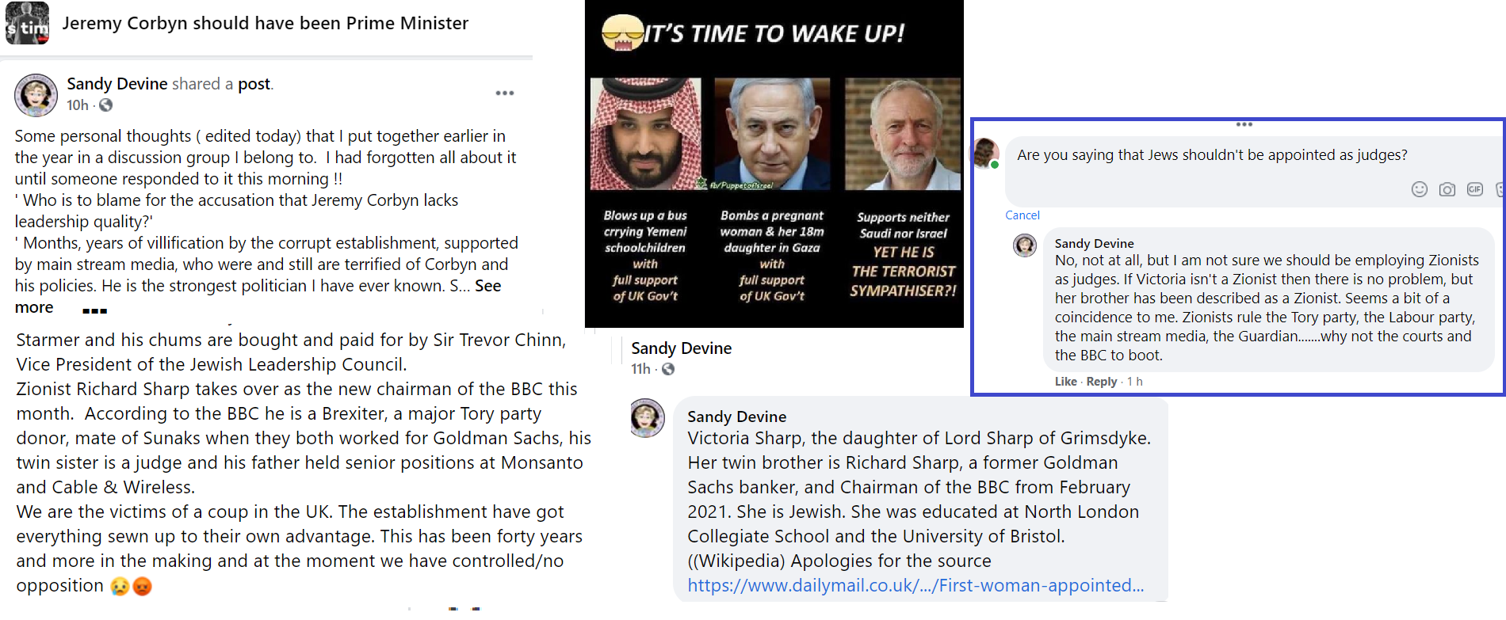
Task: Click the globe icon next to 11h
Action: pos(668,369)
